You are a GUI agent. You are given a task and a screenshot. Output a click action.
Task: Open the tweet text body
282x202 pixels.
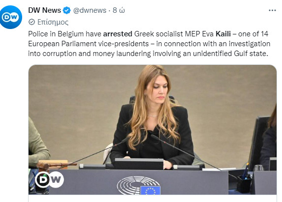149,44
